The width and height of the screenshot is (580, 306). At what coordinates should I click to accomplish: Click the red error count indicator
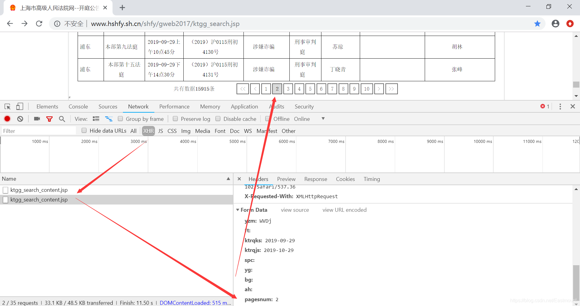(x=545, y=106)
